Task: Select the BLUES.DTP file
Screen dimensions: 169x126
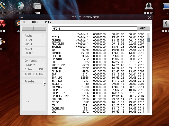Action: 98,84
